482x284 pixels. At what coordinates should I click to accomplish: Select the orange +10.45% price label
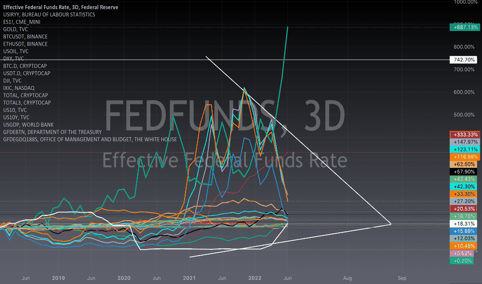pos(463,246)
